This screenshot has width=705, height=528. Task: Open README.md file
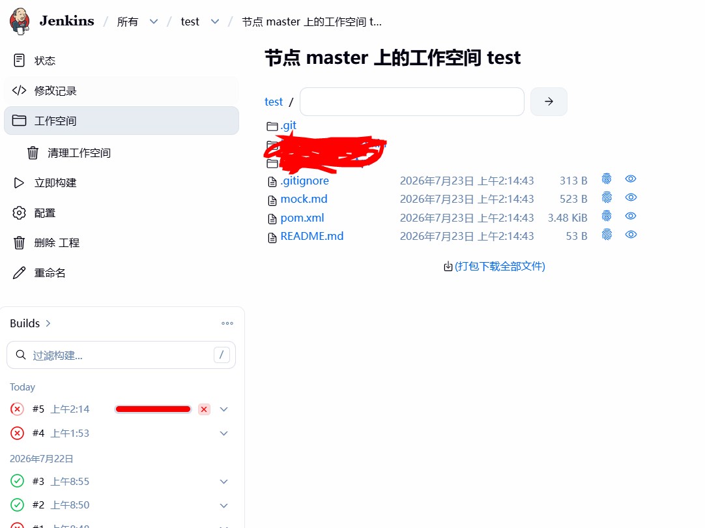pyautogui.click(x=311, y=236)
